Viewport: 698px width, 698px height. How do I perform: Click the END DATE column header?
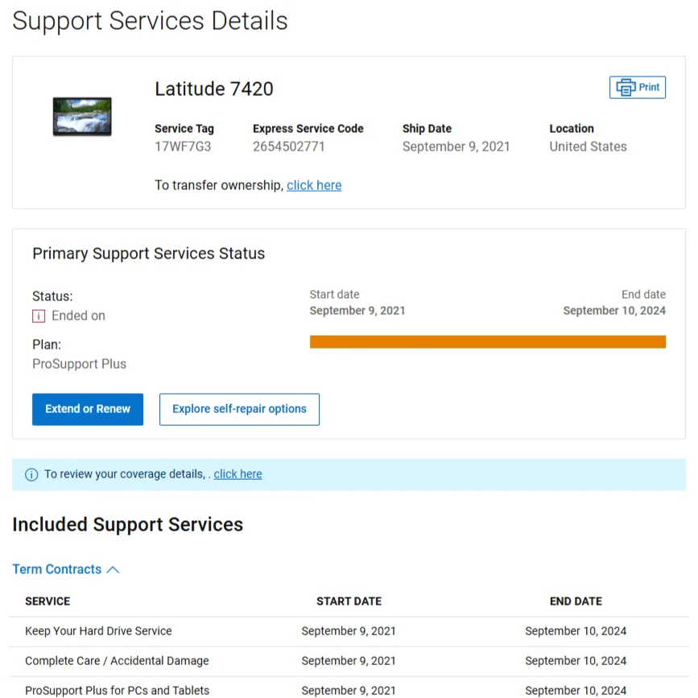[576, 601]
